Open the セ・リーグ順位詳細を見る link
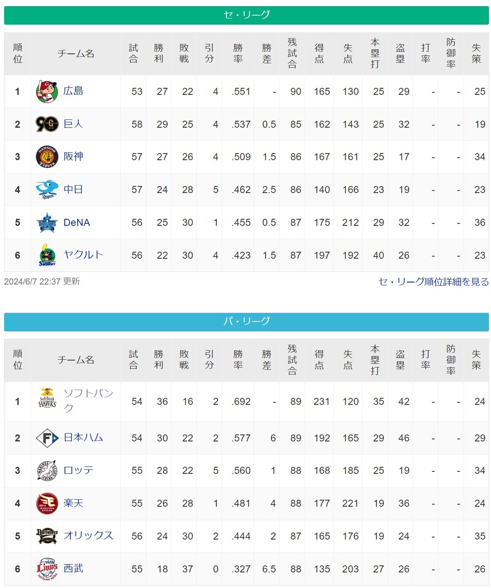The image size is (491, 588). (433, 282)
